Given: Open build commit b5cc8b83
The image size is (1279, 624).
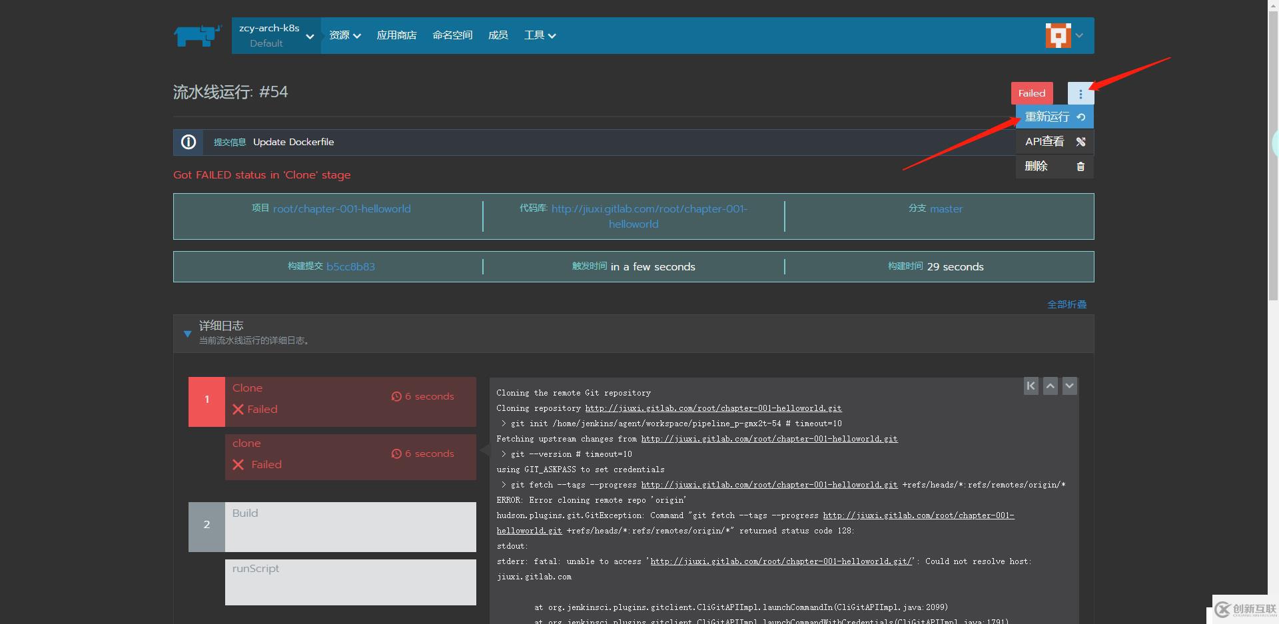Looking at the screenshot, I should (350, 266).
